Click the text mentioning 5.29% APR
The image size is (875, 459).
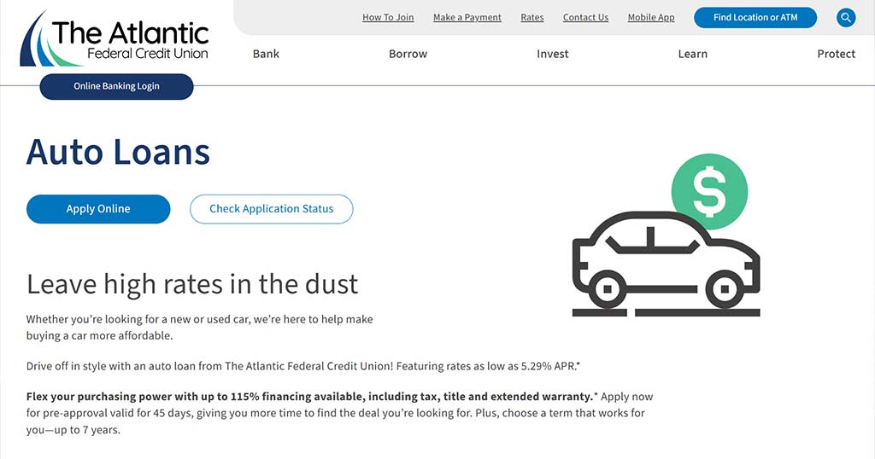pos(303,366)
